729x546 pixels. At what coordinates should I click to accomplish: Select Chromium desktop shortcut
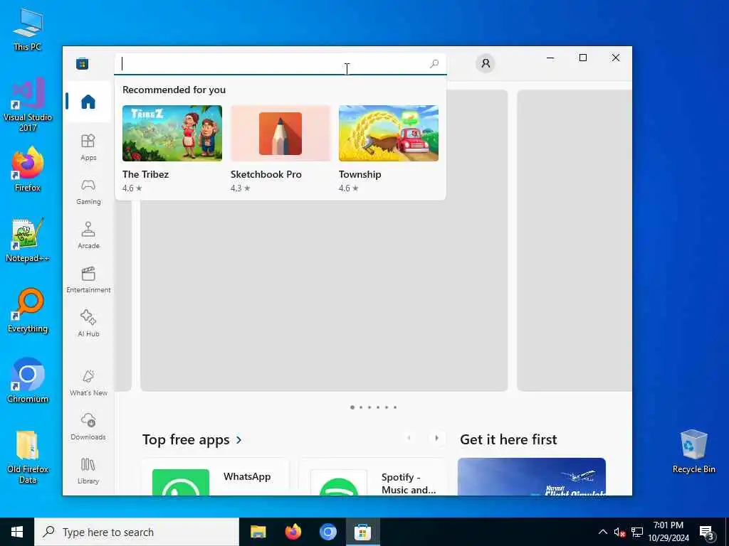pyautogui.click(x=28, y=381)
